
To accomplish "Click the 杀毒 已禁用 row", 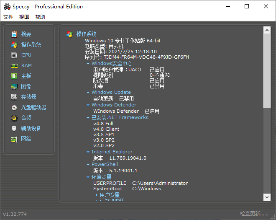I will [x=129, y=86].
